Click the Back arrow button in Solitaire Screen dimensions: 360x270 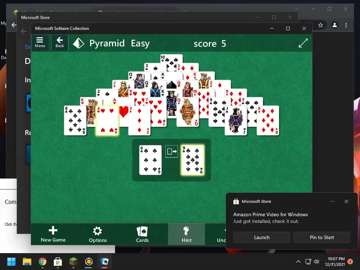pyautogui.click(x=60, y=43)
